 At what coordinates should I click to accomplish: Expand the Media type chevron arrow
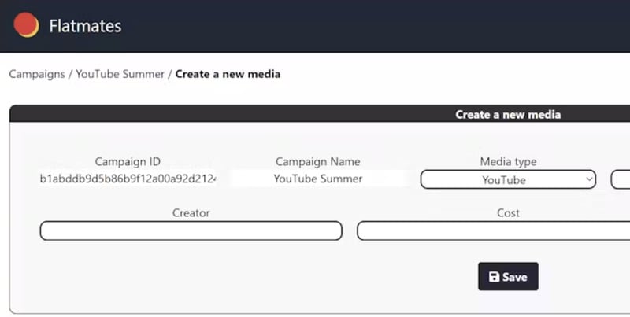pyautogui.click(x=589, y=179)
